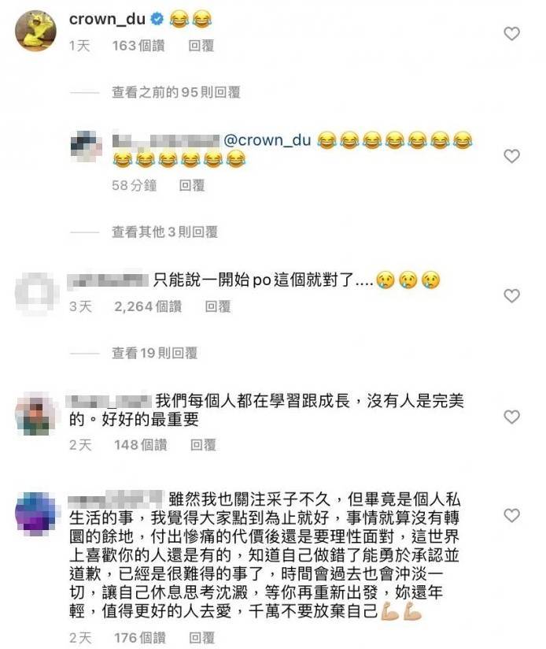Expand 查看之前的95則回覆

[176, 92]
